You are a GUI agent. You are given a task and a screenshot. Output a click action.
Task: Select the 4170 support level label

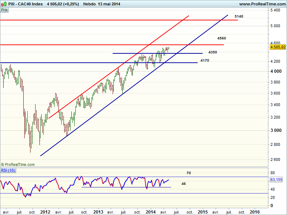coord(204,61)
